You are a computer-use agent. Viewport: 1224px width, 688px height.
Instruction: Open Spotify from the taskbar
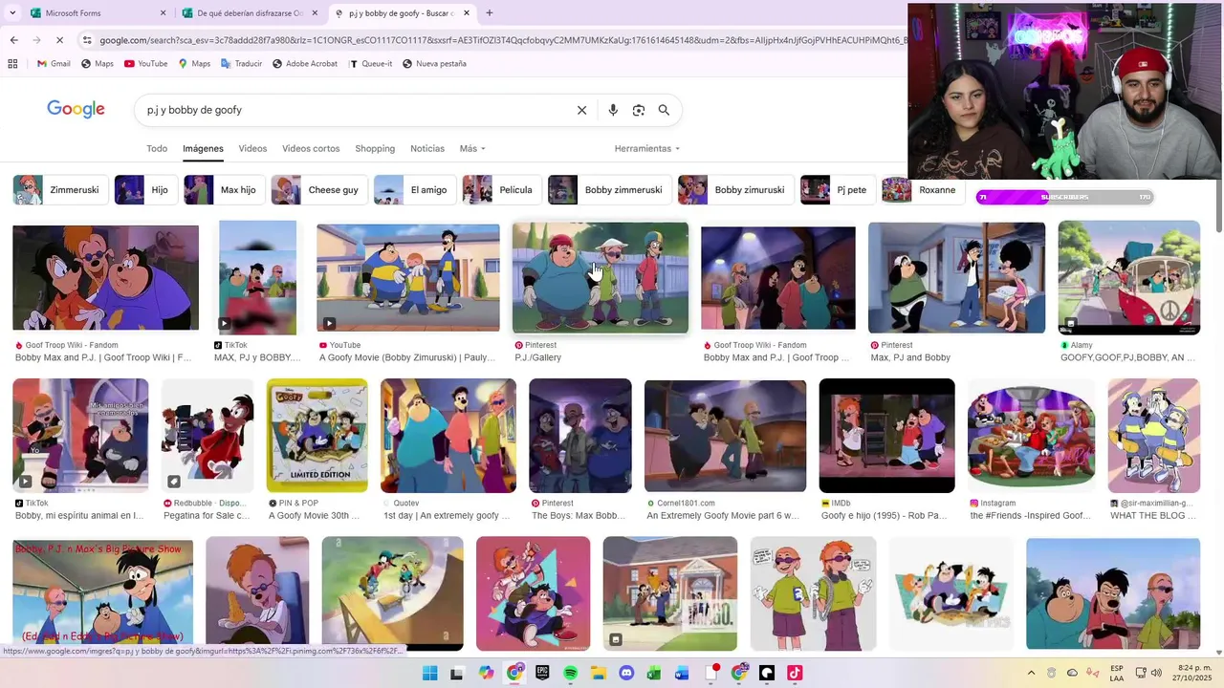pos(570,673)
